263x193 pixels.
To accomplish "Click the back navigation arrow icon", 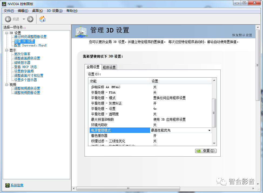I will 8,19.
